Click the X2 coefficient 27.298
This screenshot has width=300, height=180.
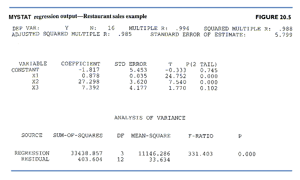pyautogui.click(x=89, y=82)
